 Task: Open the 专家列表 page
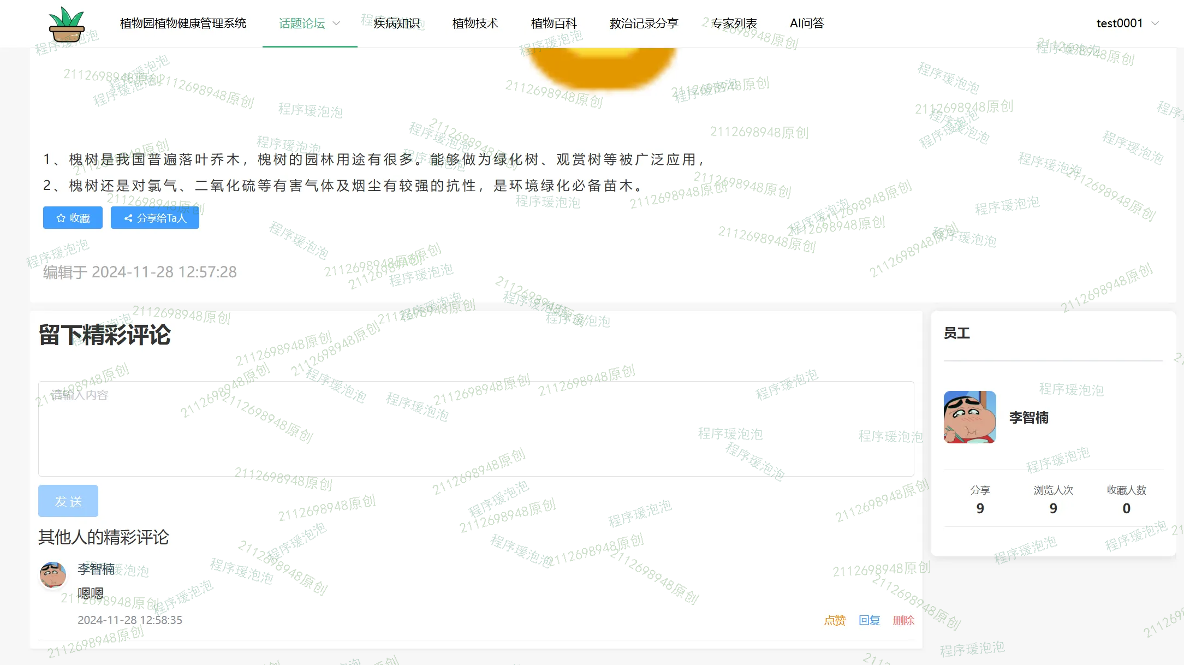click(734, 23)
